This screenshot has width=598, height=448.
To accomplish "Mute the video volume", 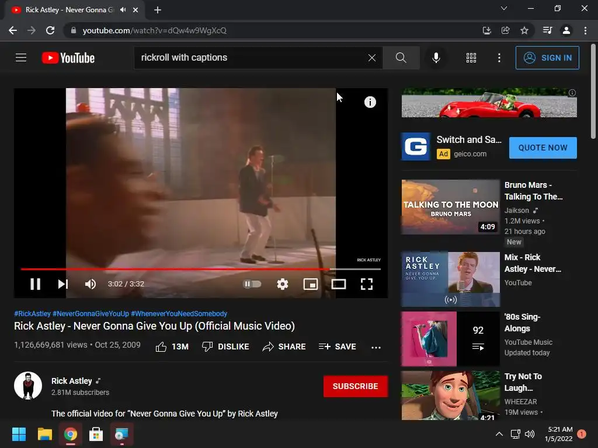I will point(91,284).
